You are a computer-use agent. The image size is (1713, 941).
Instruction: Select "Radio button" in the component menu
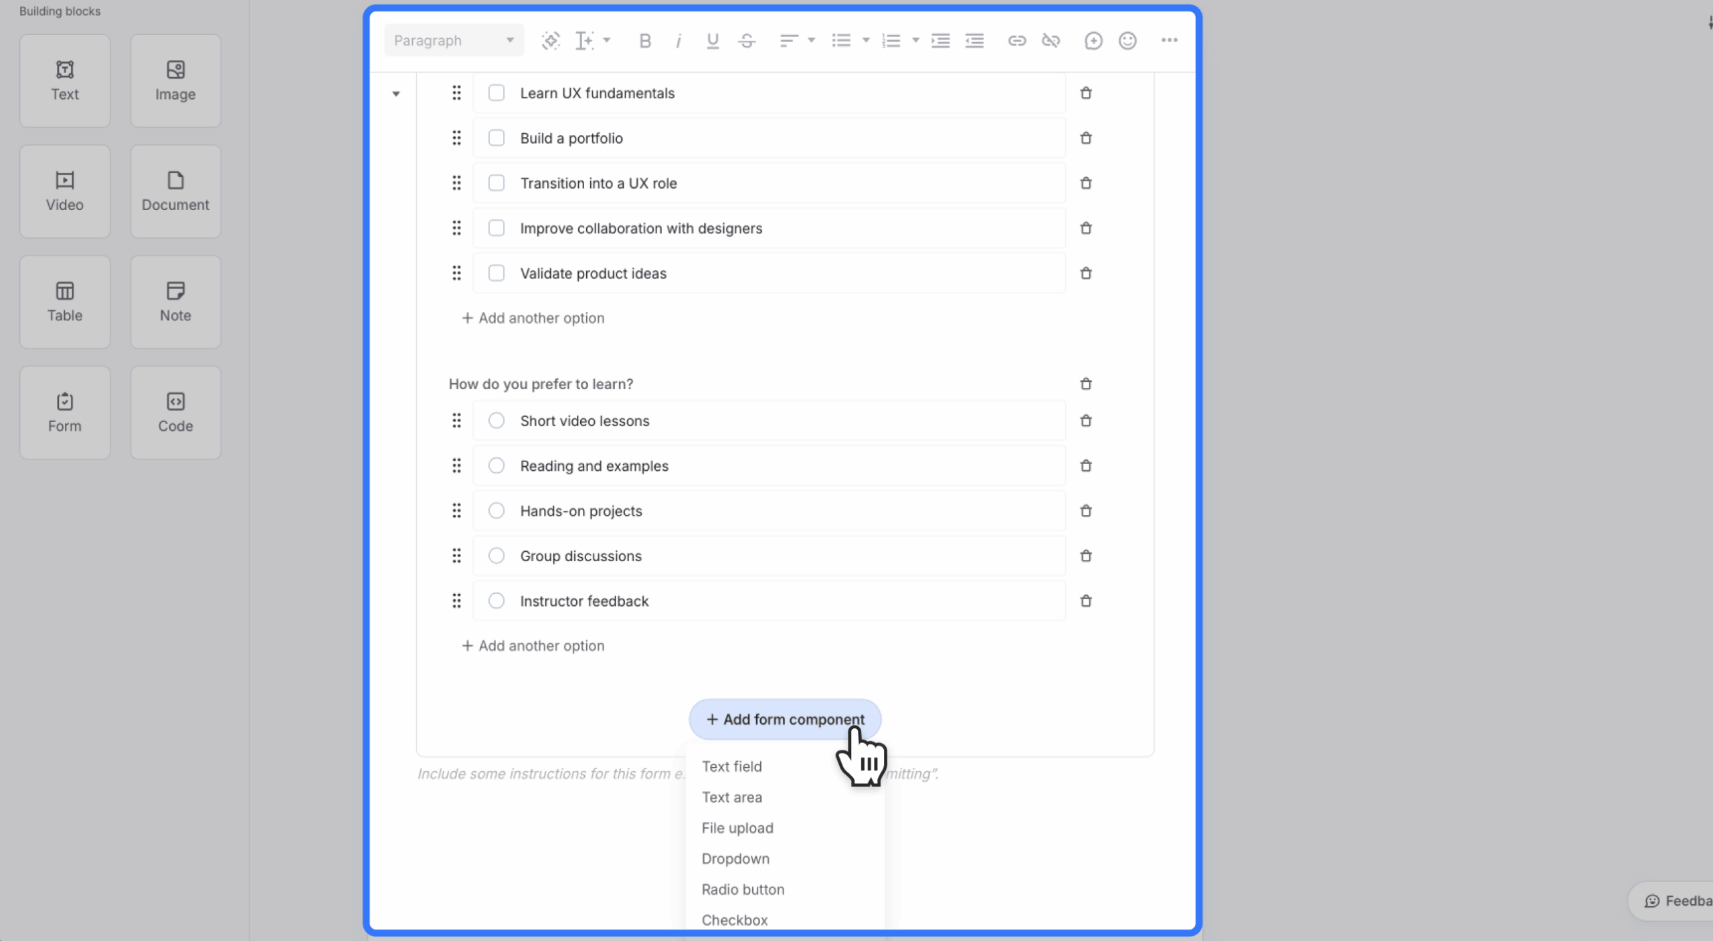pos(743,889)
